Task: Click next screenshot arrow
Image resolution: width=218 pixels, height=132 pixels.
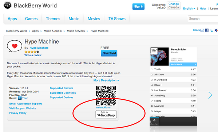Action: tap(210, 95)
